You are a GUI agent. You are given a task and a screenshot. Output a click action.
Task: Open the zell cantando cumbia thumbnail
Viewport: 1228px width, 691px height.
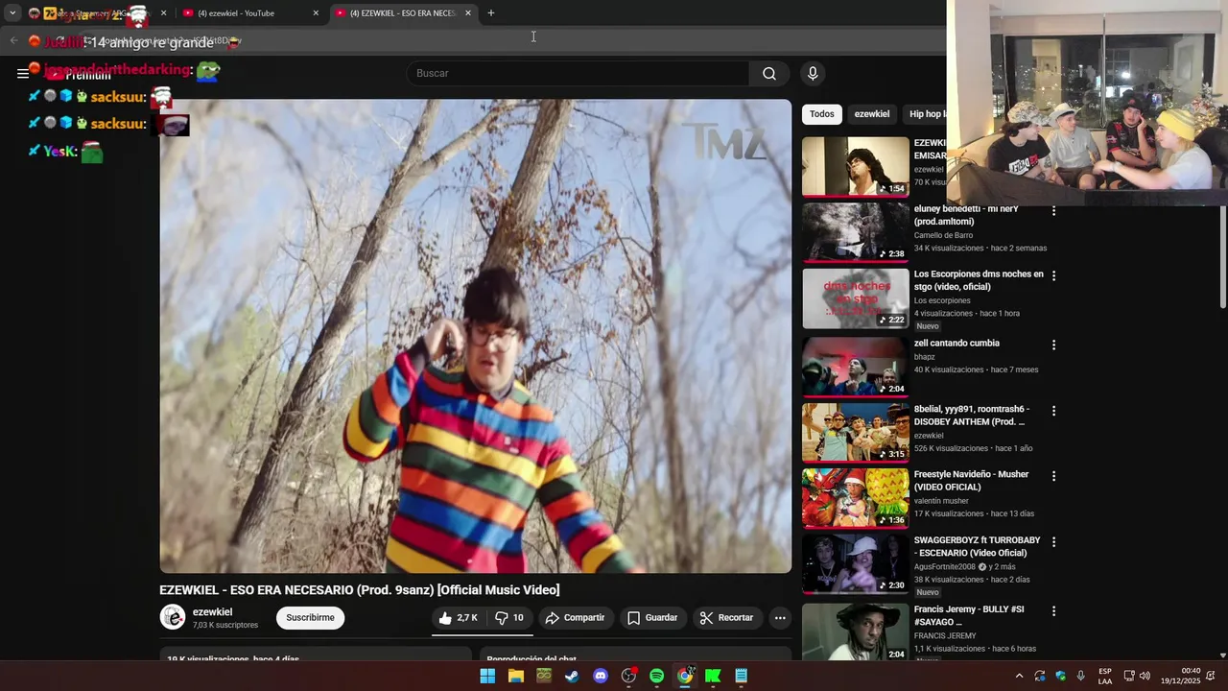tap(855, 367)
